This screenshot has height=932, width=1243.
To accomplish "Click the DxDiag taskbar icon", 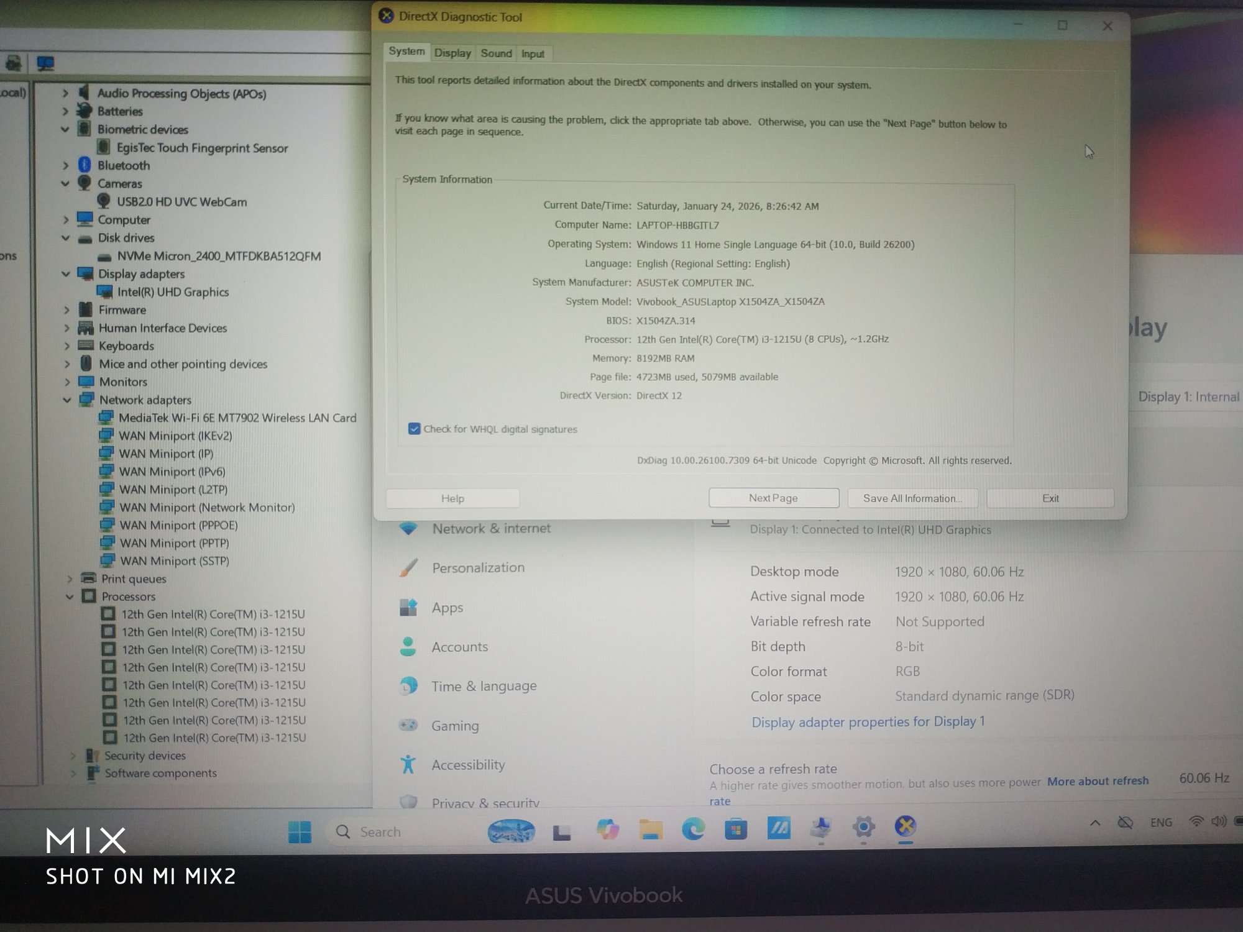I will 906,826.
